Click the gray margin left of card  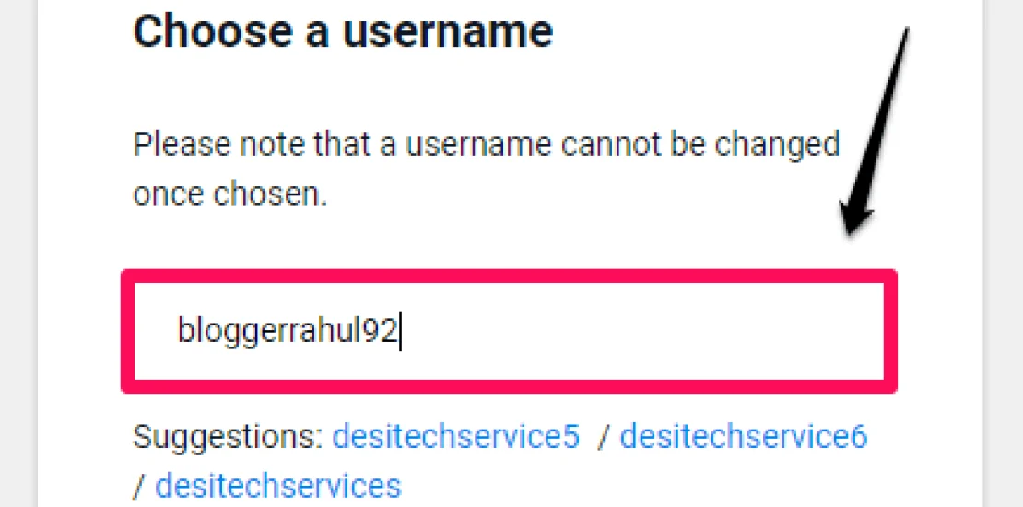click(17, 253)
